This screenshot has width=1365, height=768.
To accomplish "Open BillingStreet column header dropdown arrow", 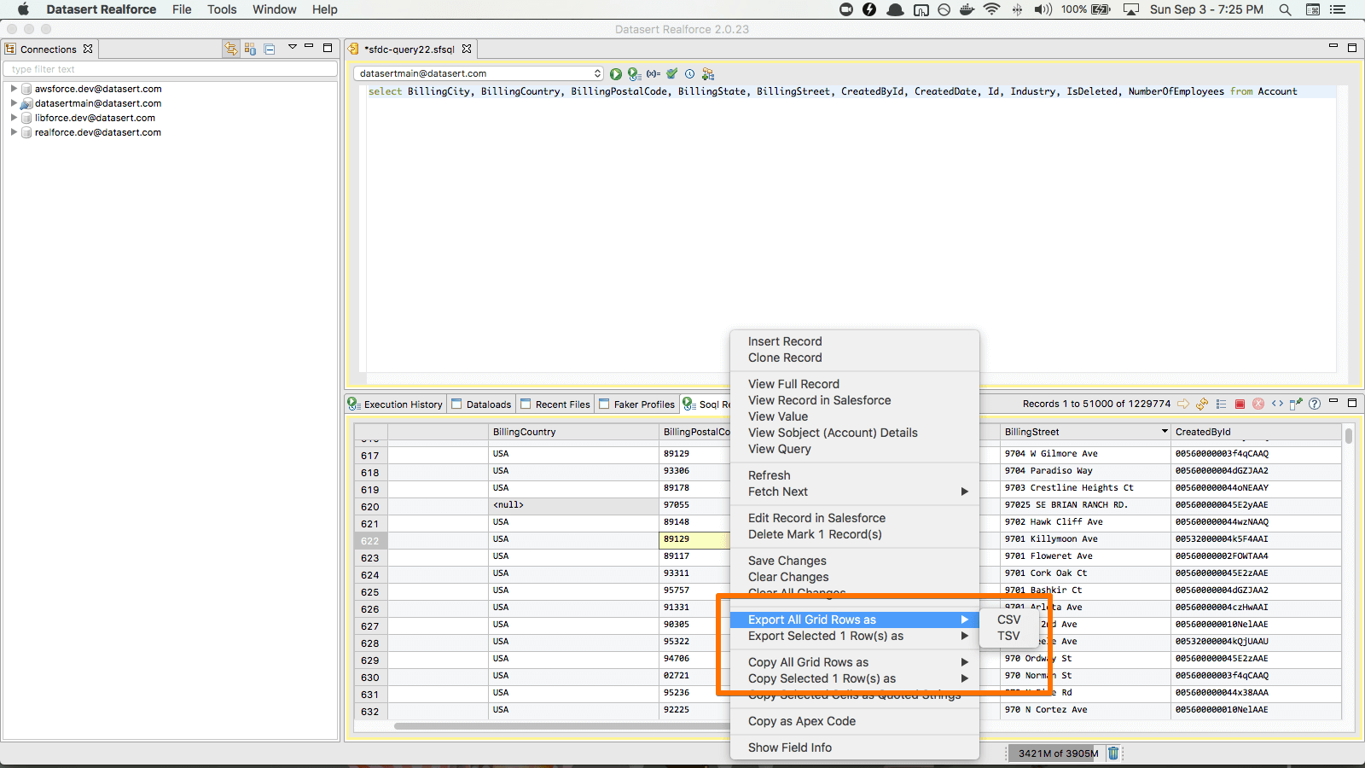I will click(x=1165, y=432).
